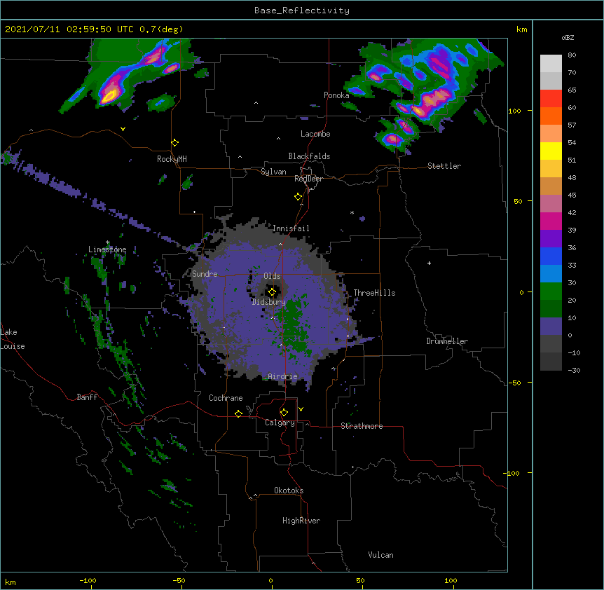Click the -50 tick on the bottom axis
604x590 pixels.
click(179, 580)
